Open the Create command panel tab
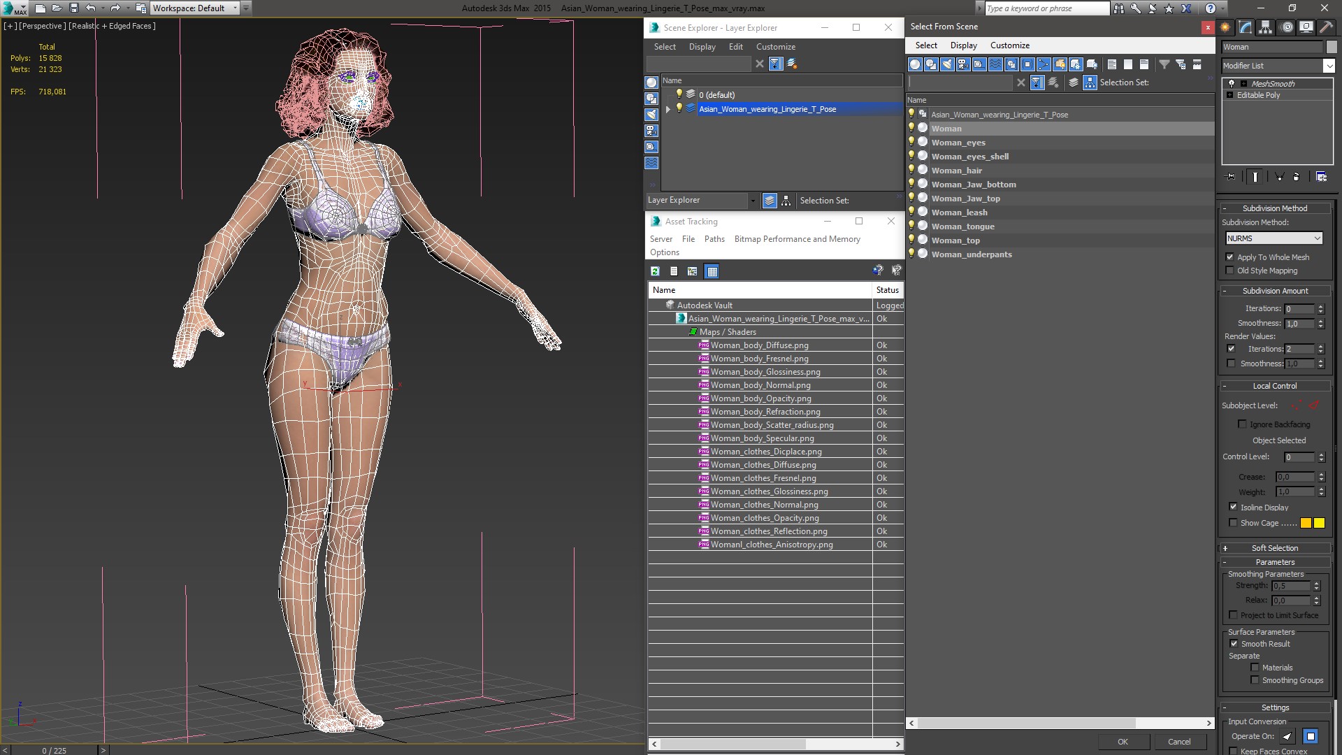1342x755 pixels. [x=1226, y=27]
